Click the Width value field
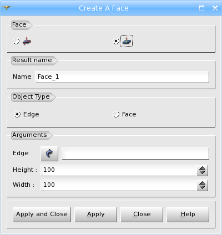This screenshot has height=235, width=222. click(x=119, y=185)
